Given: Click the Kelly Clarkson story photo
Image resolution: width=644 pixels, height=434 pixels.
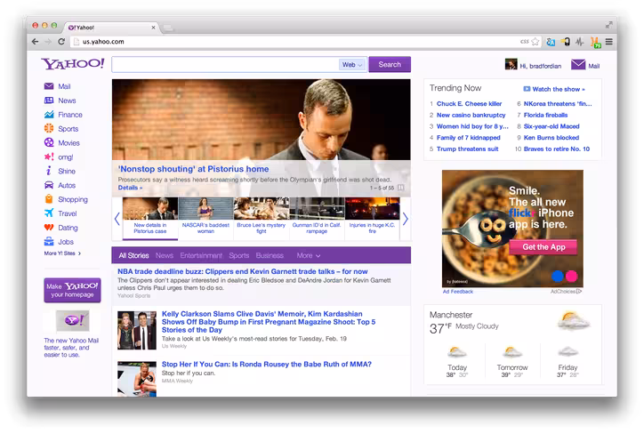Looking at the screenshot, I should click(137, 330).
